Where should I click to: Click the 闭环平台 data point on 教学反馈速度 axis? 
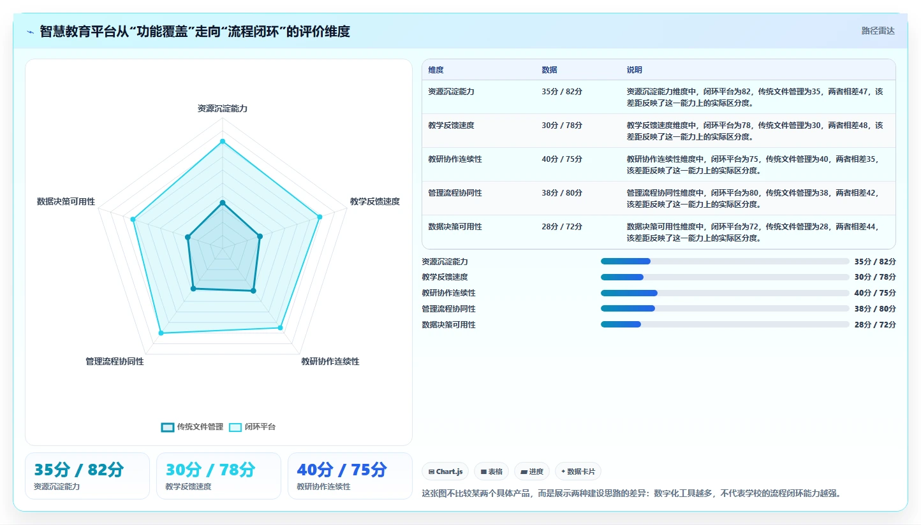coord(320,217)
